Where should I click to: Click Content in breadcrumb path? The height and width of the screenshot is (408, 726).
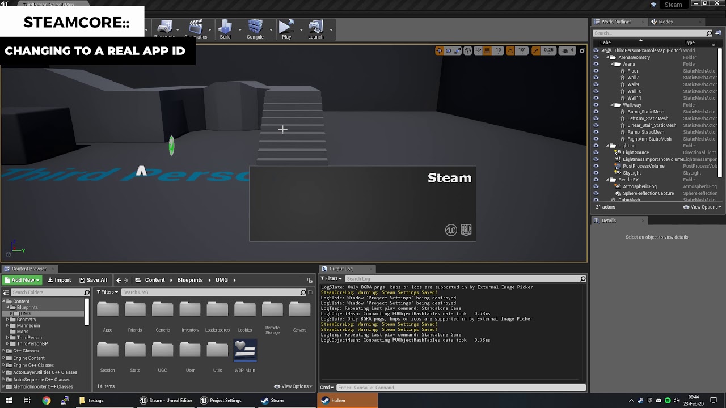coord(154,280)
